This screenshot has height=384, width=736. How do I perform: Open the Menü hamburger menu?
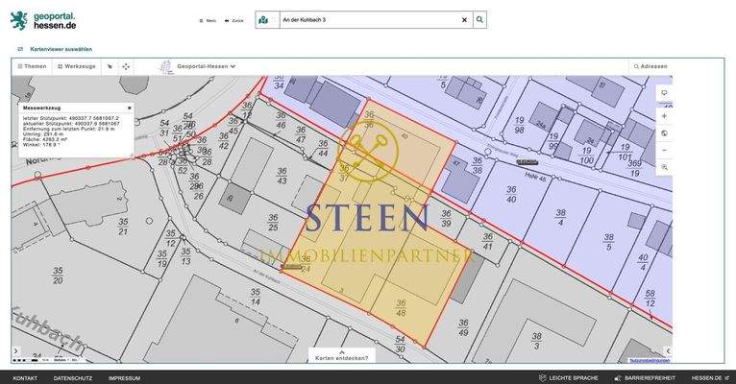[208, 20]
